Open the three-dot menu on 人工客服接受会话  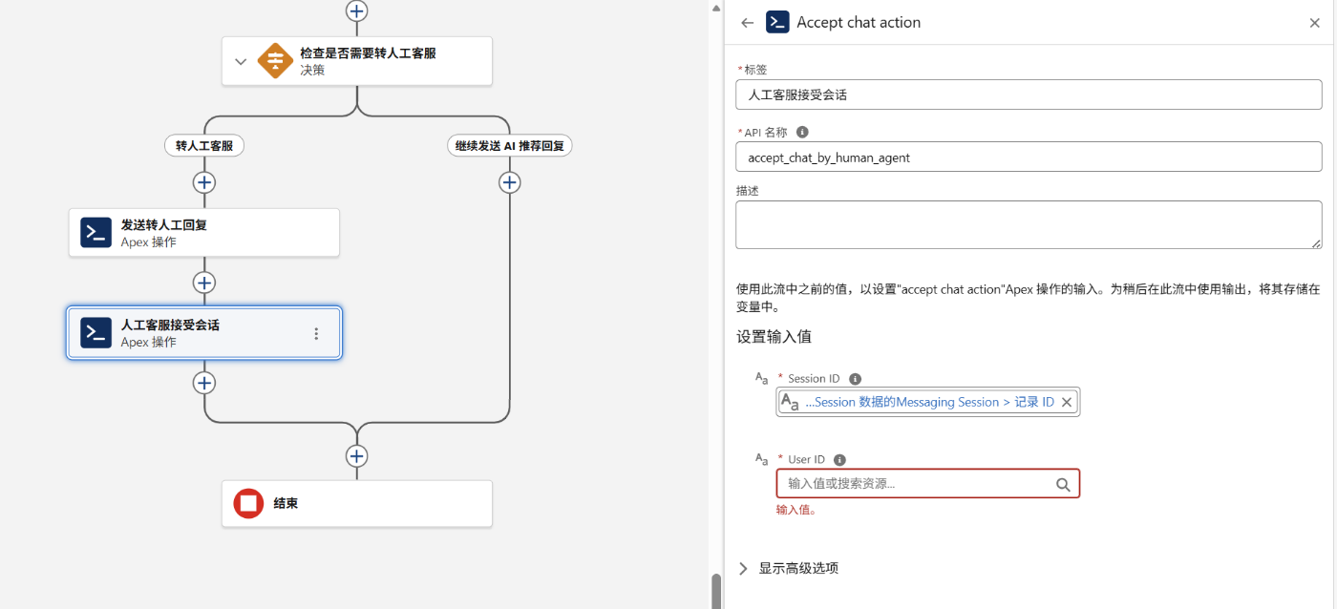pyautogui.click(x=316, y=333)
